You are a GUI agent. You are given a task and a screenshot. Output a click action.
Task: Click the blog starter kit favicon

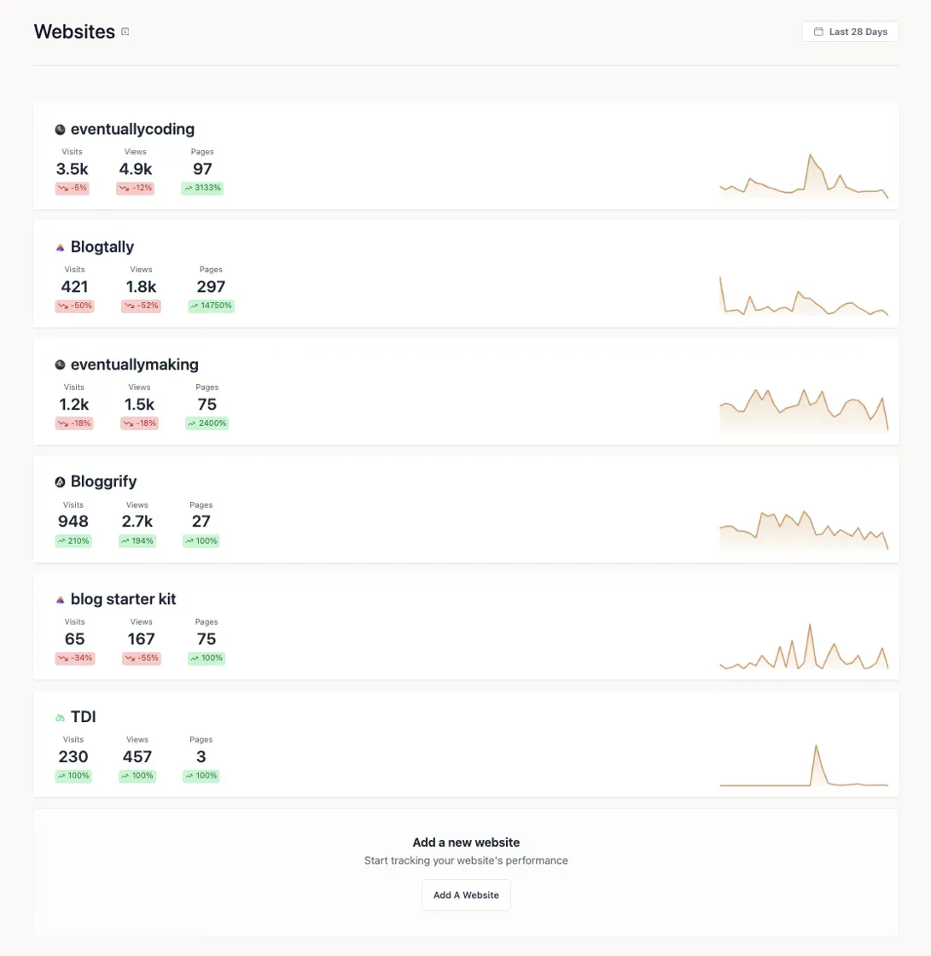[x=60, y=599]
